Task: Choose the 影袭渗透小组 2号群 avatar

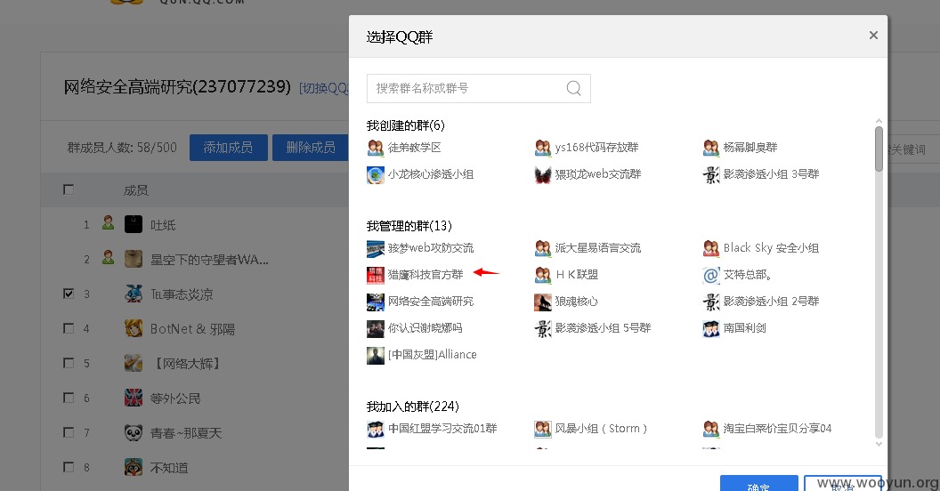Action: click(711, 302)
